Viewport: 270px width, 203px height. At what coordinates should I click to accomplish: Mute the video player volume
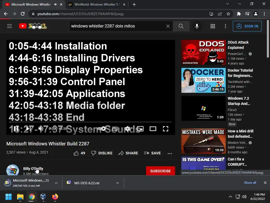(x=41, y=129)
